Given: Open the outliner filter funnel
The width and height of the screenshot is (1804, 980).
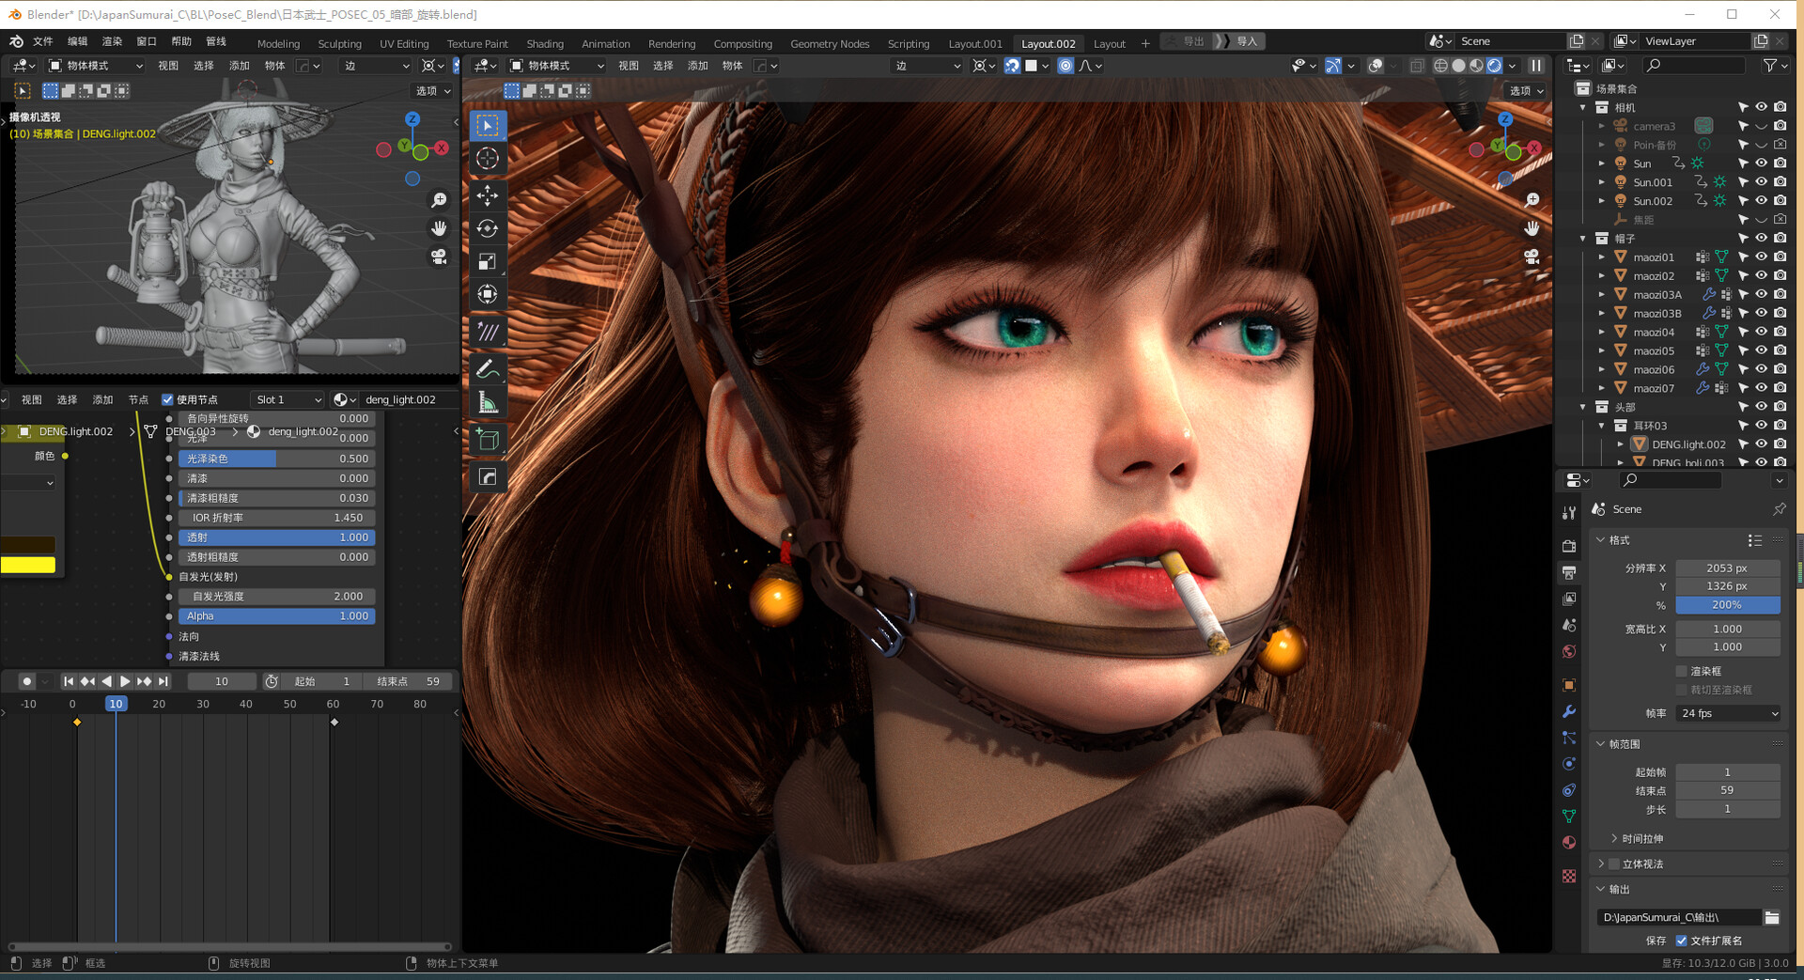Looking at the screenshot, I should (1770, 65).
